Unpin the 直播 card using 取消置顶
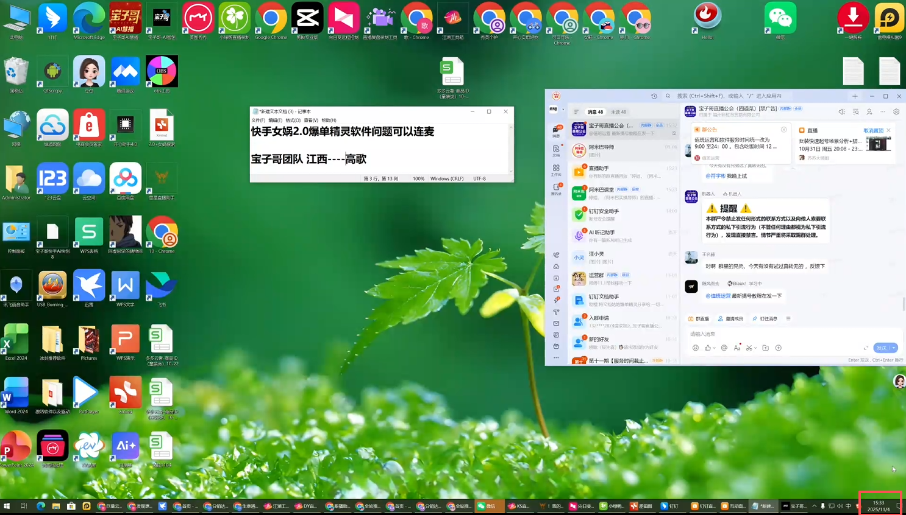906x515 pixels. [x=874, y=130]
